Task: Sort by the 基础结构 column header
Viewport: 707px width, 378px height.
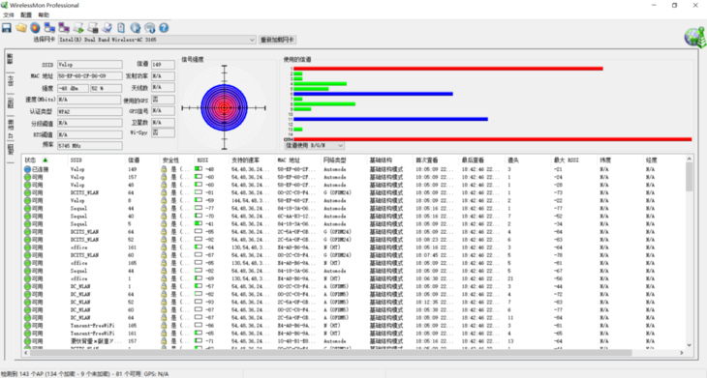Action: 390,160
